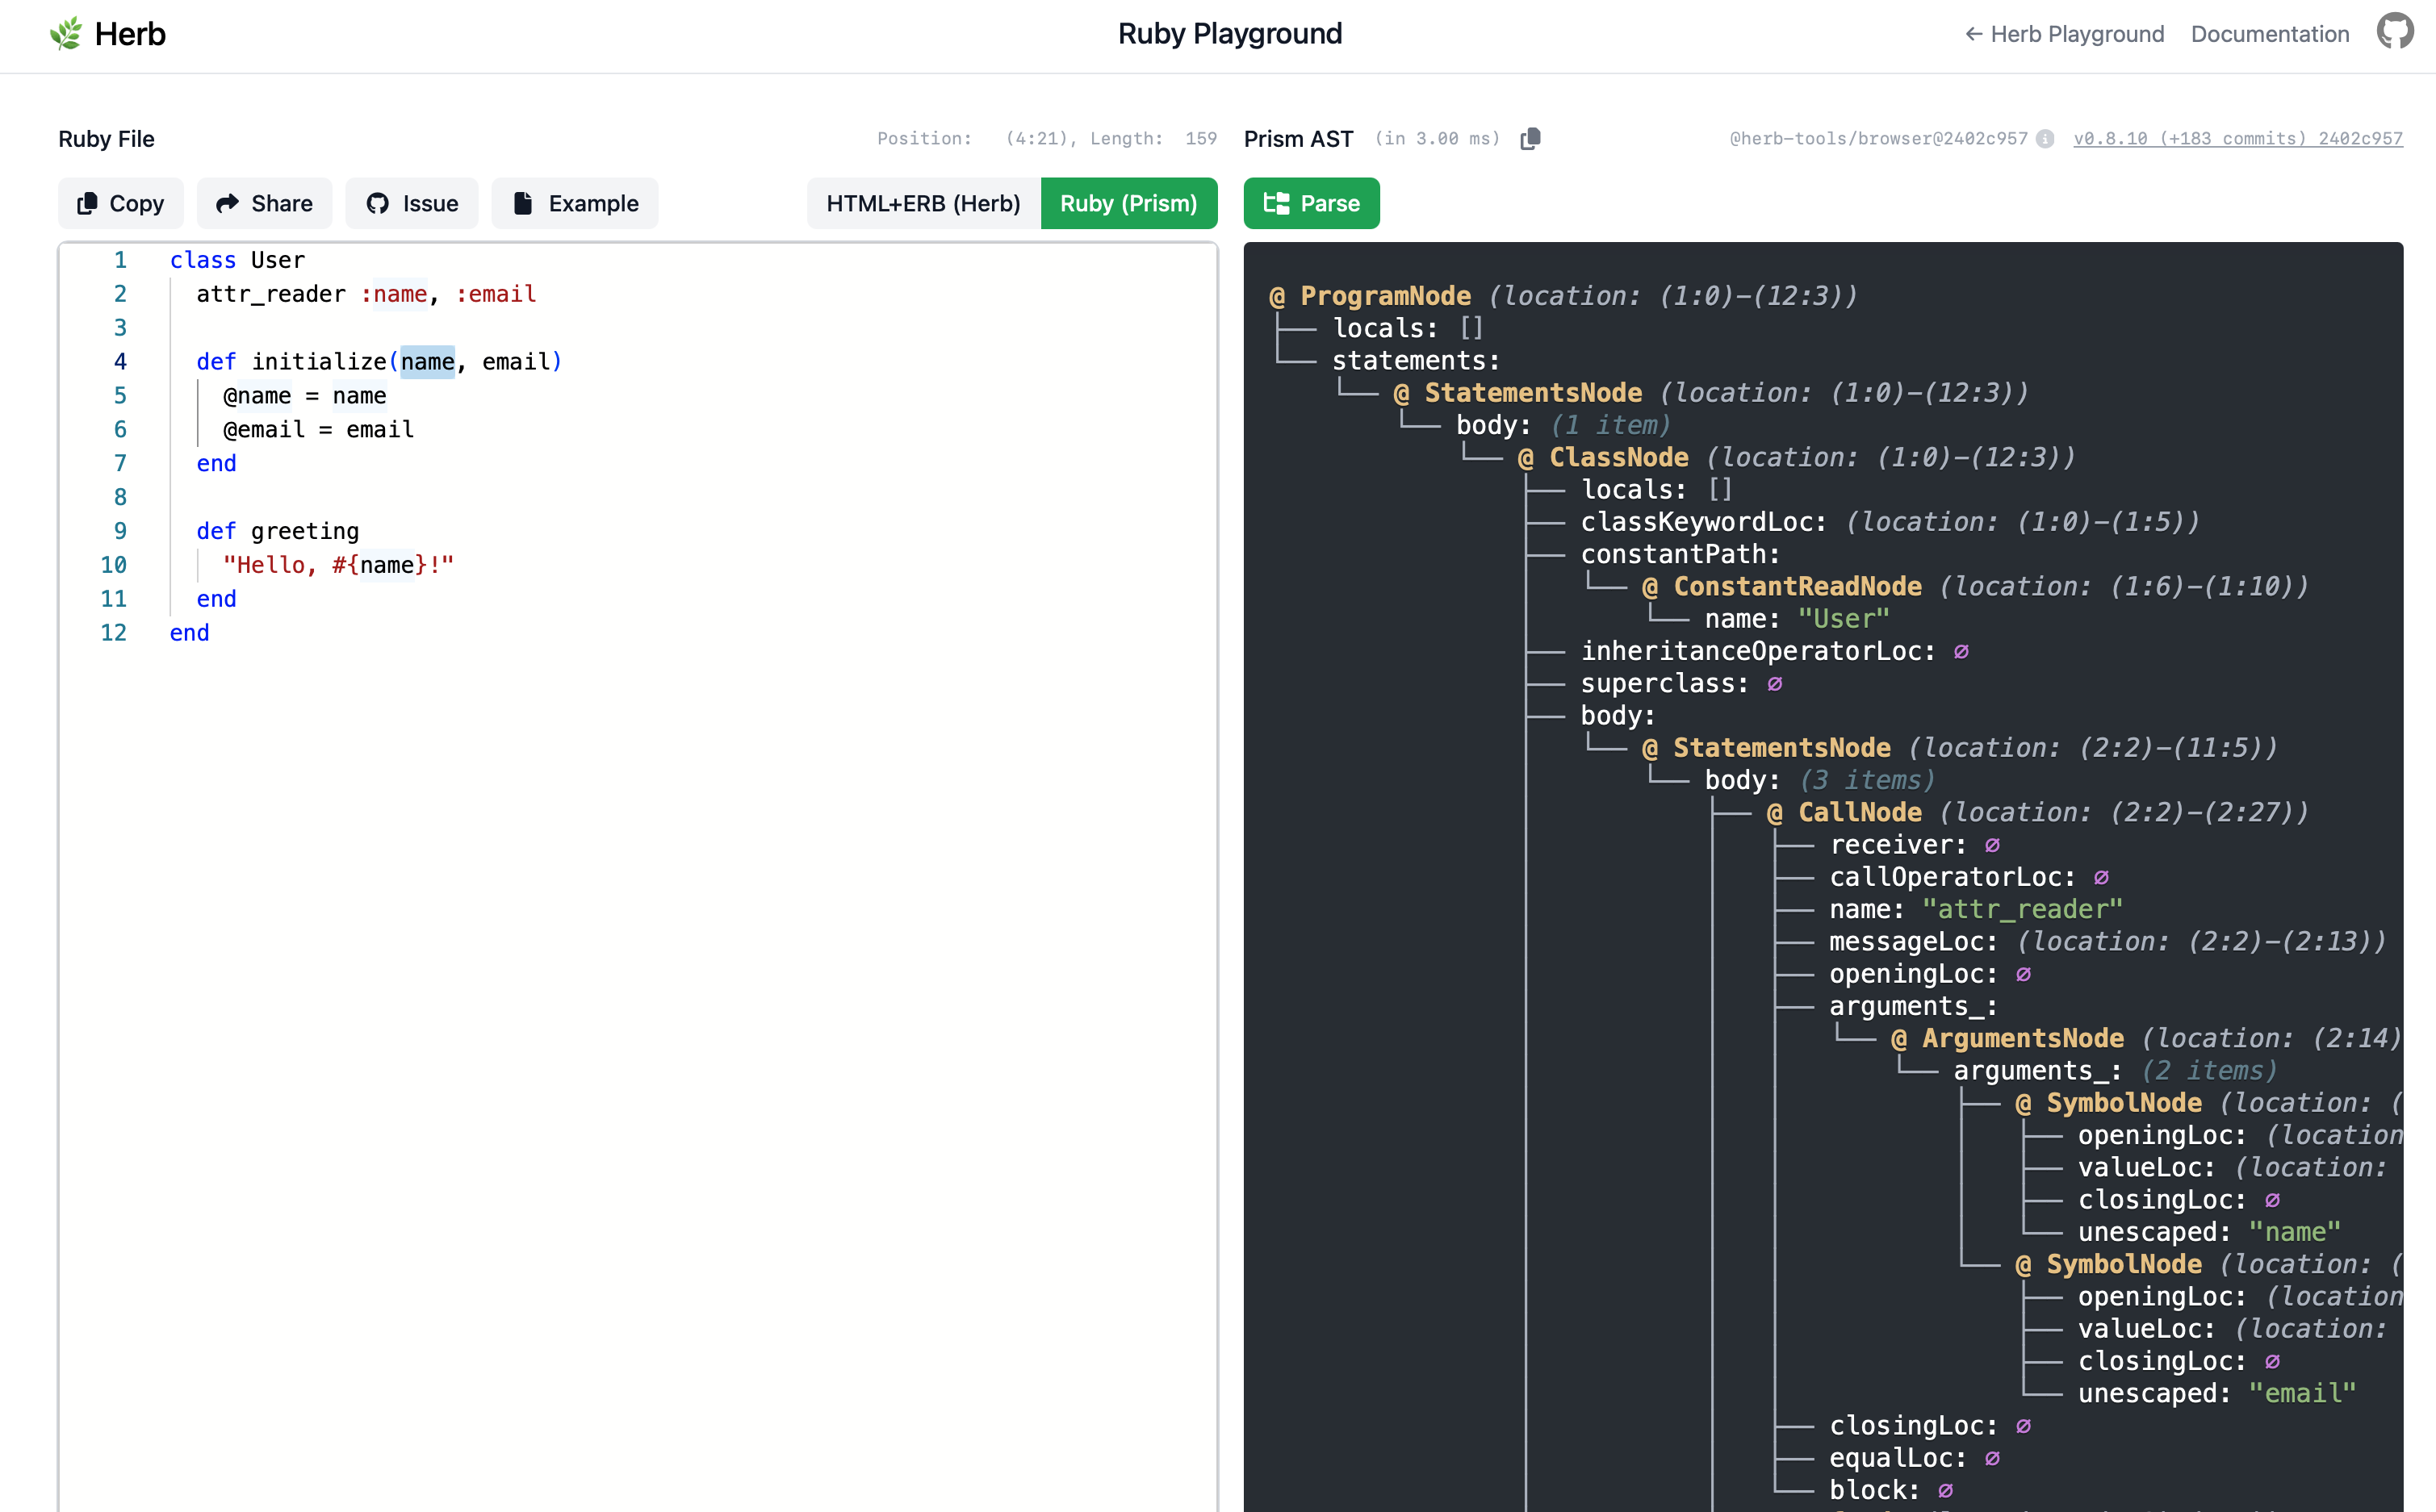Select the Ruby (Prism) tab
Viewport: 2436px width, 1512px height.
(x=1129, y=202)
